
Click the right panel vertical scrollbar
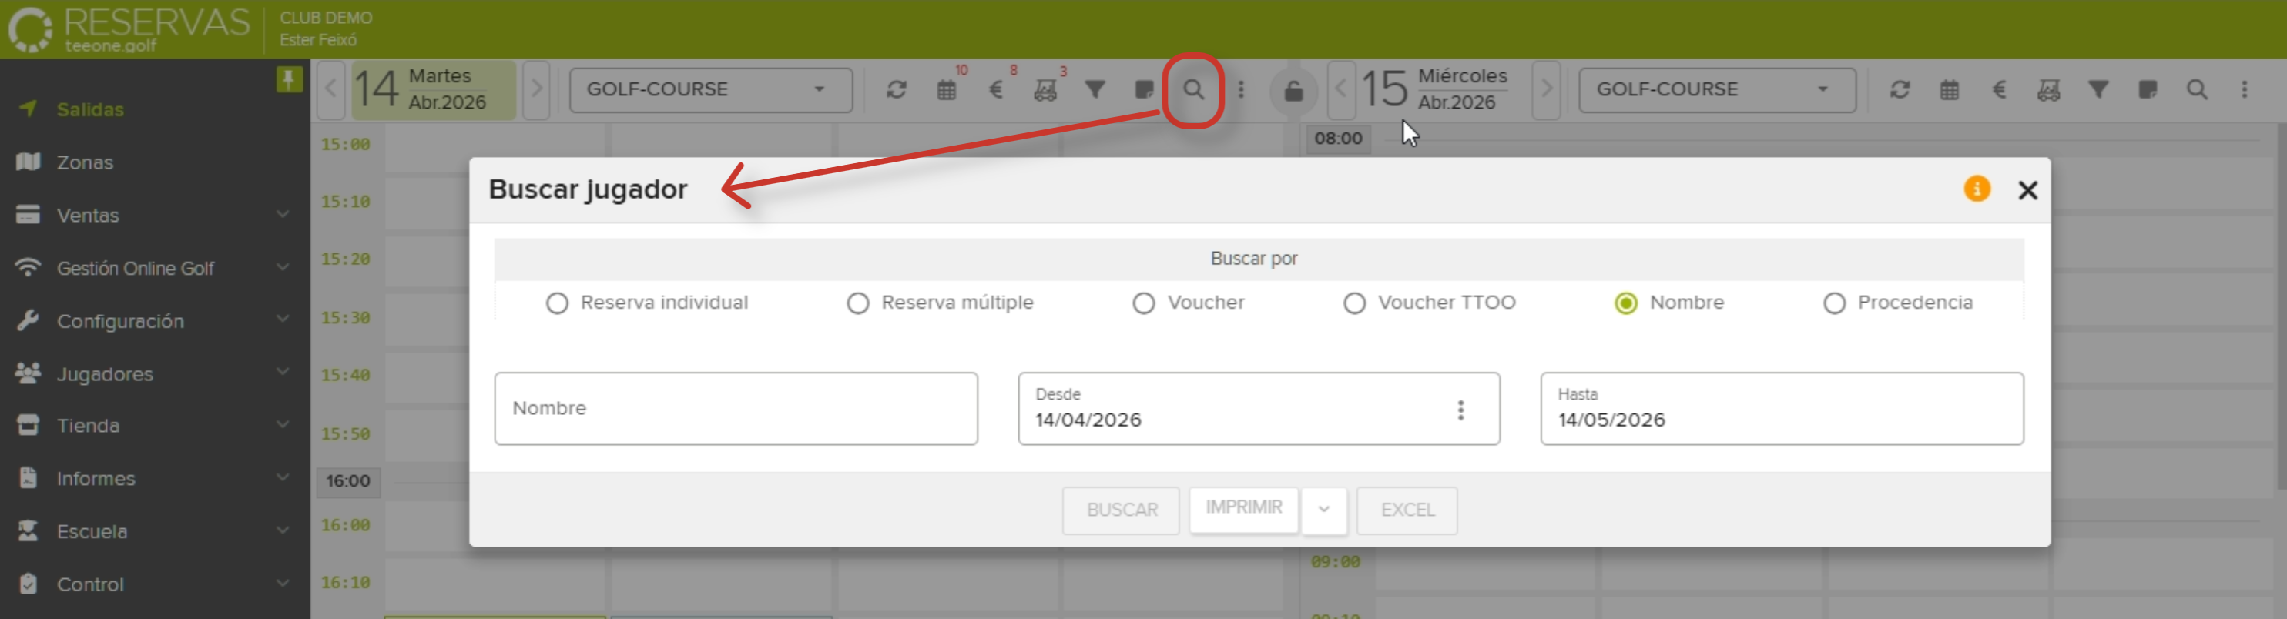pos(2281,307)
